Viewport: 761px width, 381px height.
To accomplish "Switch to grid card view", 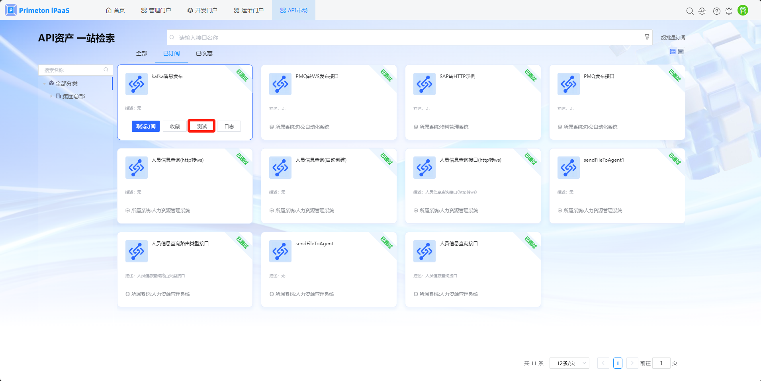I will click(x=673, y=52).
